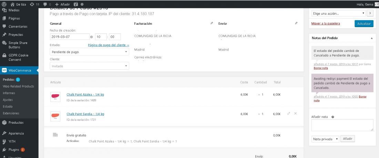
Task: Click the Añadir nota help icon
Action: [x=333, y=117]
